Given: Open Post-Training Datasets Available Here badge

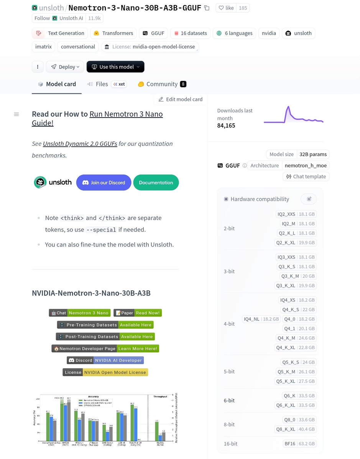Looking at the screenshot, I should tap(105, 336).
